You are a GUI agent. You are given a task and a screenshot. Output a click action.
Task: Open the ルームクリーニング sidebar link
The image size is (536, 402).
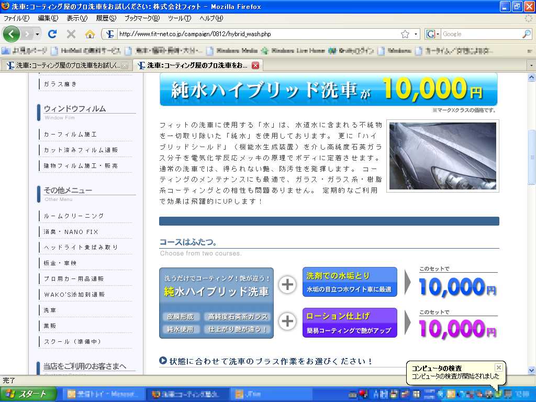point(74,216)
